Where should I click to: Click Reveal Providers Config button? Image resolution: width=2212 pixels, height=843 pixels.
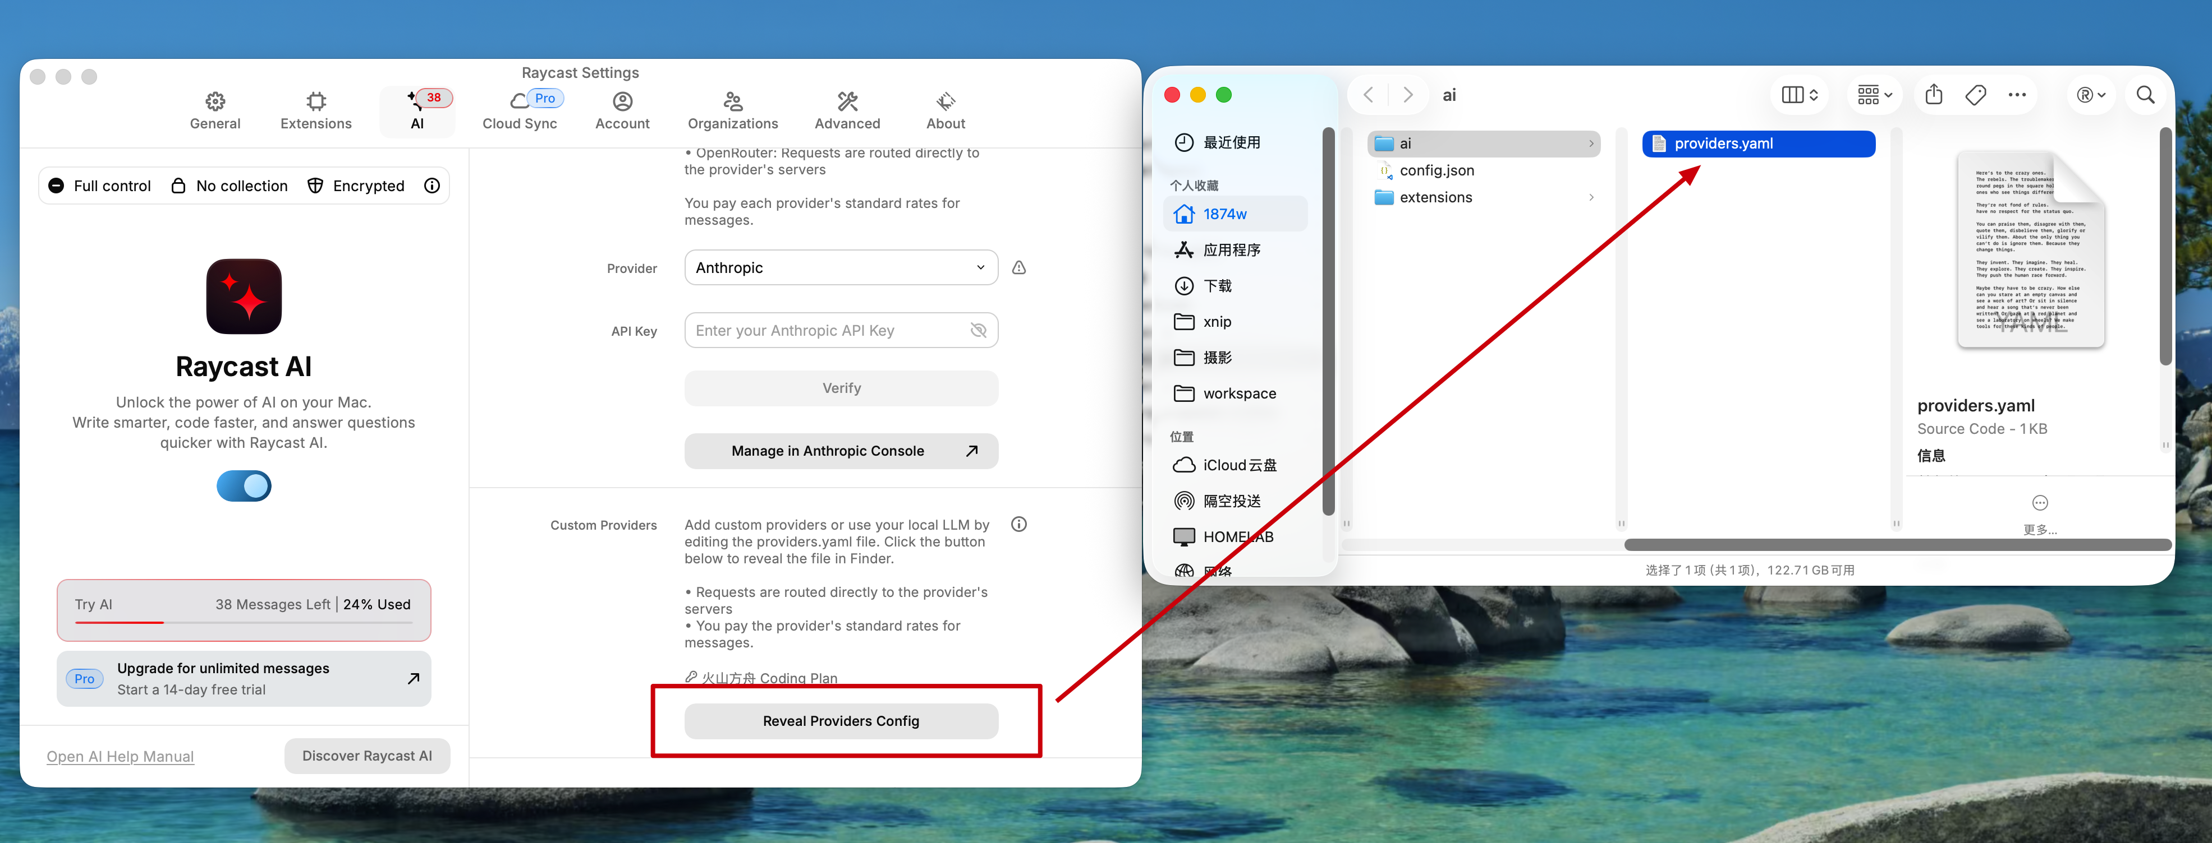pos(841,721)
